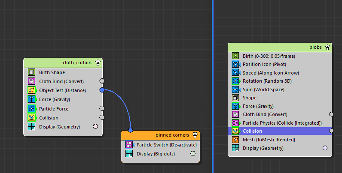
Task: Select the highlighted Collision operator in blobs
Action: [x=279, y=131]
